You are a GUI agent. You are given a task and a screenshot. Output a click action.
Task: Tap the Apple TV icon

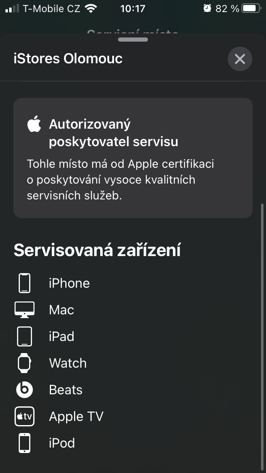pyautogui.click(x=25, y=416)
